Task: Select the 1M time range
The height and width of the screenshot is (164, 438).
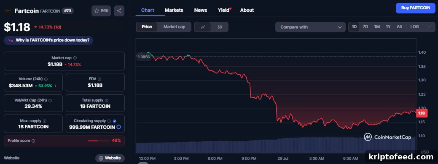Action: pyautogui.click(x=377, y=27)
